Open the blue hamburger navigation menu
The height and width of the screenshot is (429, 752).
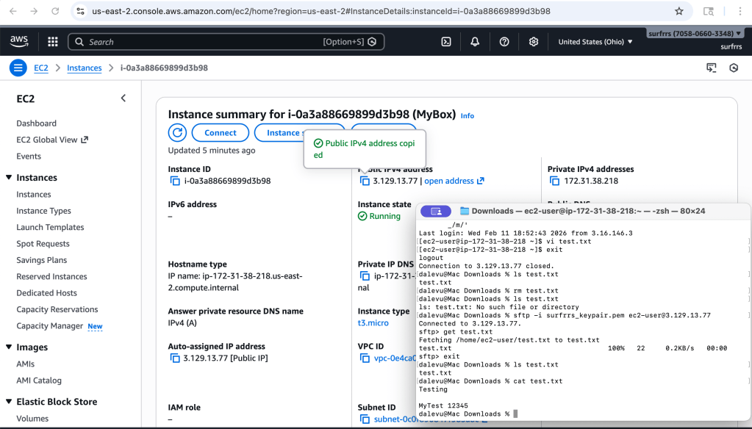[x=17, y=67]
